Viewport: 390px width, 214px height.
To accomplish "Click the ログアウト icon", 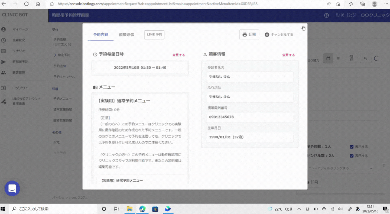I will click(4, 88).
